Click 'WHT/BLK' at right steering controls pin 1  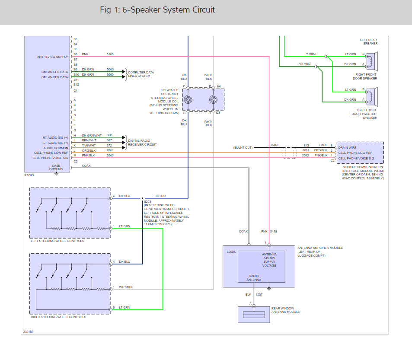click(x=126, y=287)
